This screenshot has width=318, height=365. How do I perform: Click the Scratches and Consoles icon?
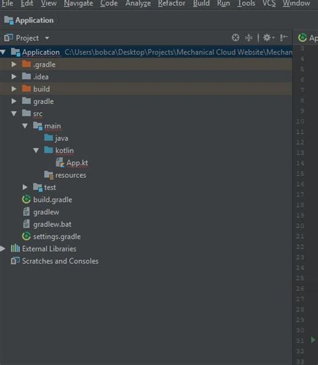click(15, 261)
